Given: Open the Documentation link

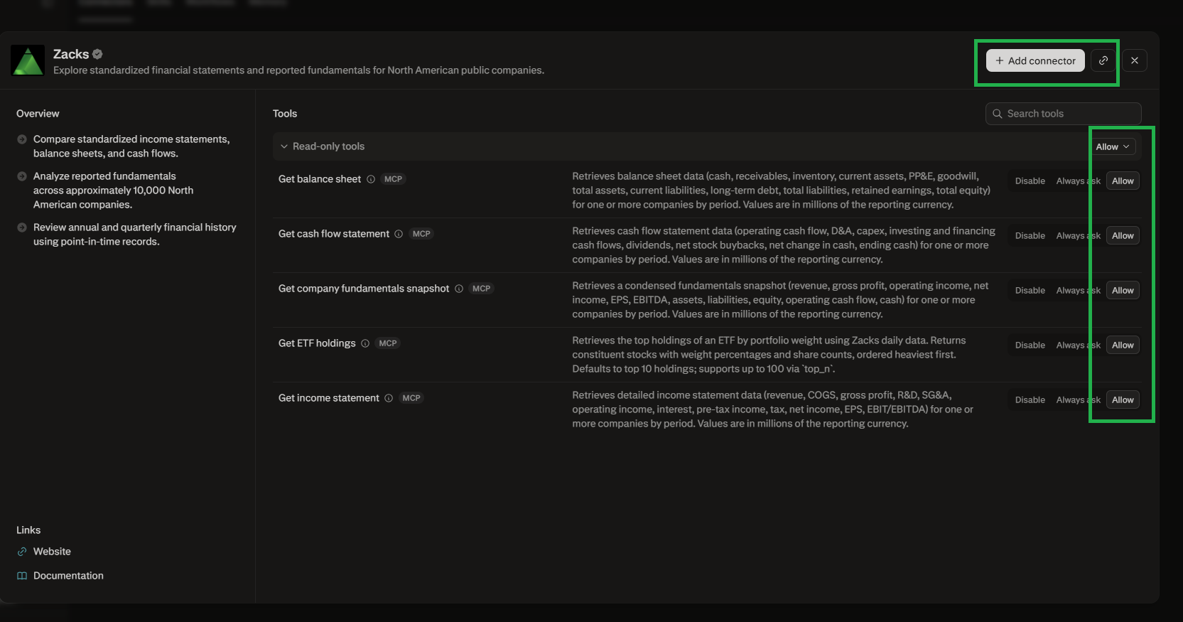Looking at the screenshot, I should [x=68, y=576].
